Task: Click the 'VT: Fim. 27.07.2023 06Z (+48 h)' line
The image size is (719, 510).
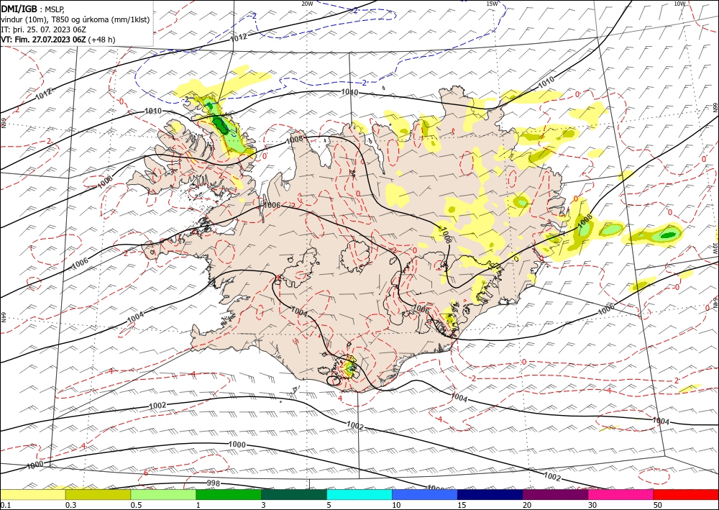Action: pyautogui.click(x=58, y=40)
